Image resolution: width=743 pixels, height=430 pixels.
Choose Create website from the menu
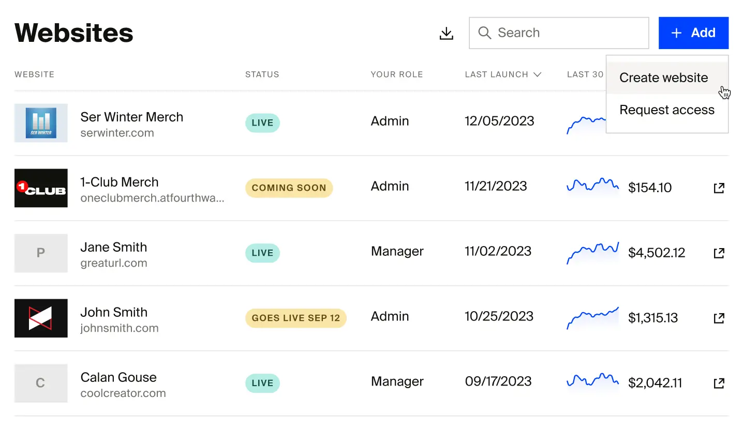tap(663, 78)
